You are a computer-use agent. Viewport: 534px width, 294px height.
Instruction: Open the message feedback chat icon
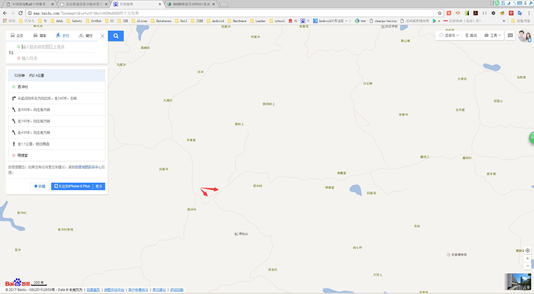point(510,35)
